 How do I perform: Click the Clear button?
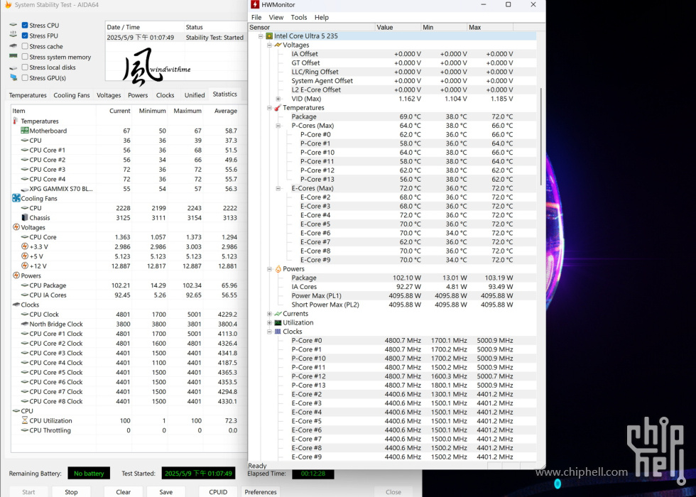[123, 491]
